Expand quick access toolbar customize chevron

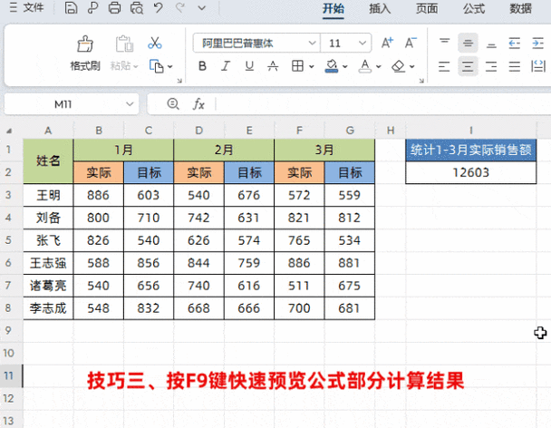point(202,8)
